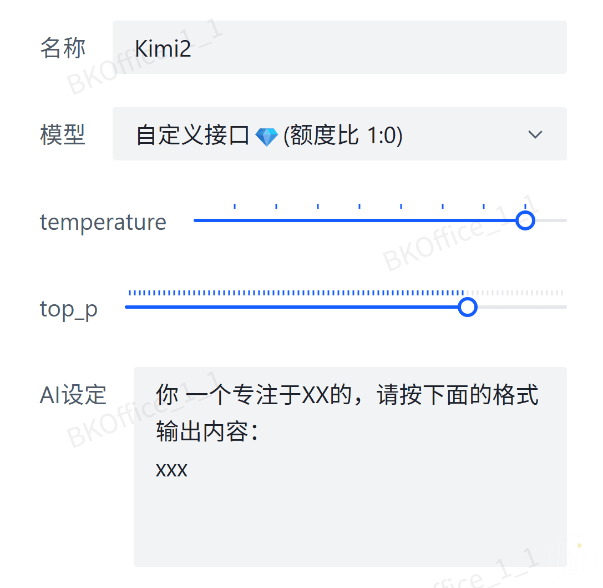Click the top_p slider handle
The width and height of the screenshot is (603, 588).
click(467, 307)
